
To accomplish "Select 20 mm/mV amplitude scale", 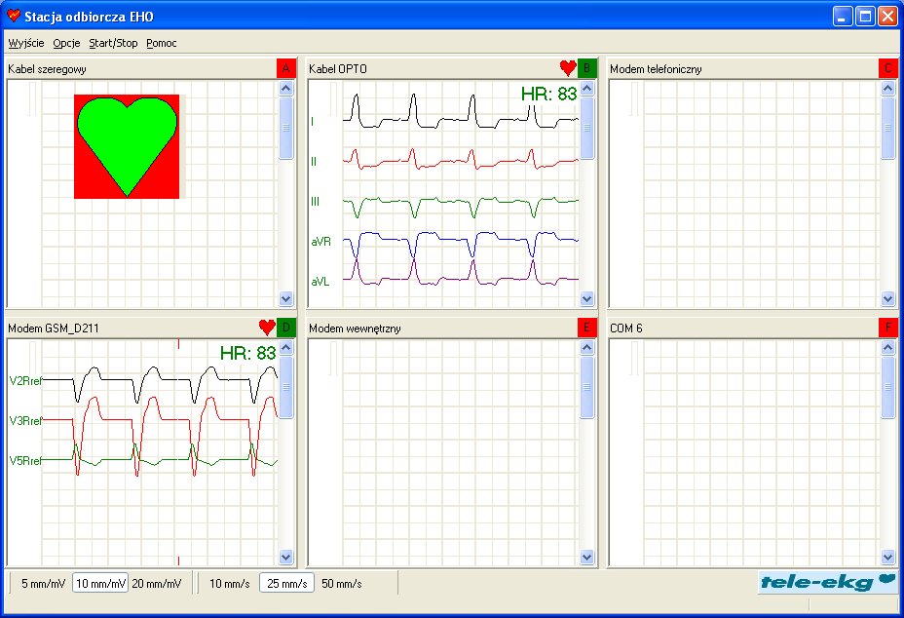I will [x=157, y=583].
